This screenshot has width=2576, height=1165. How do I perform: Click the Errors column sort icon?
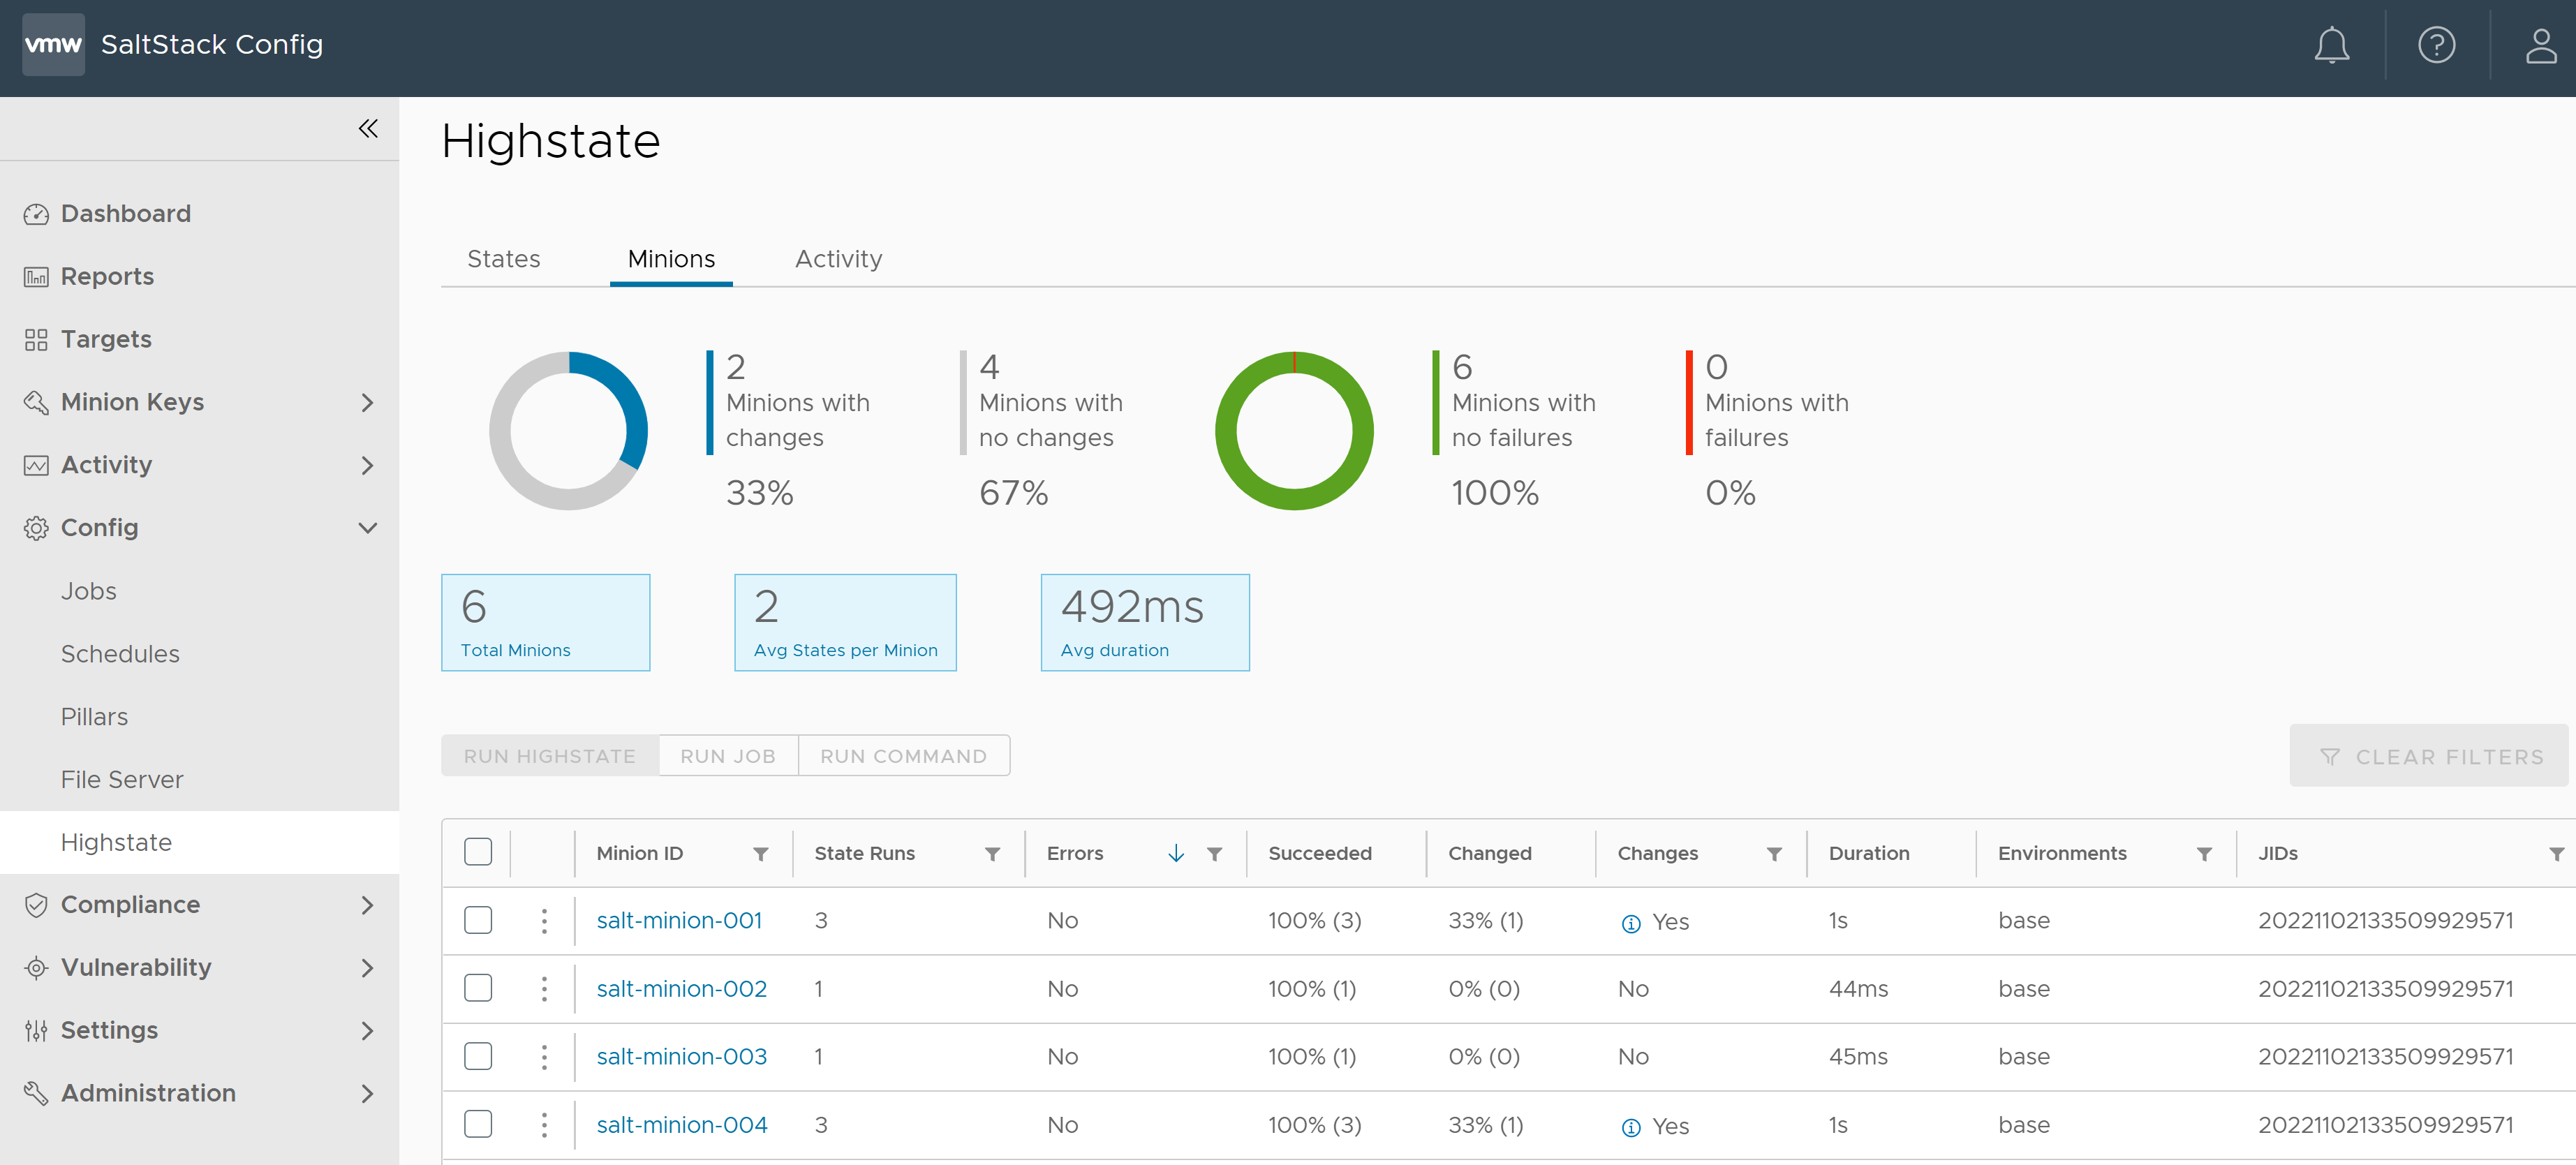(x=1176, y=853)
